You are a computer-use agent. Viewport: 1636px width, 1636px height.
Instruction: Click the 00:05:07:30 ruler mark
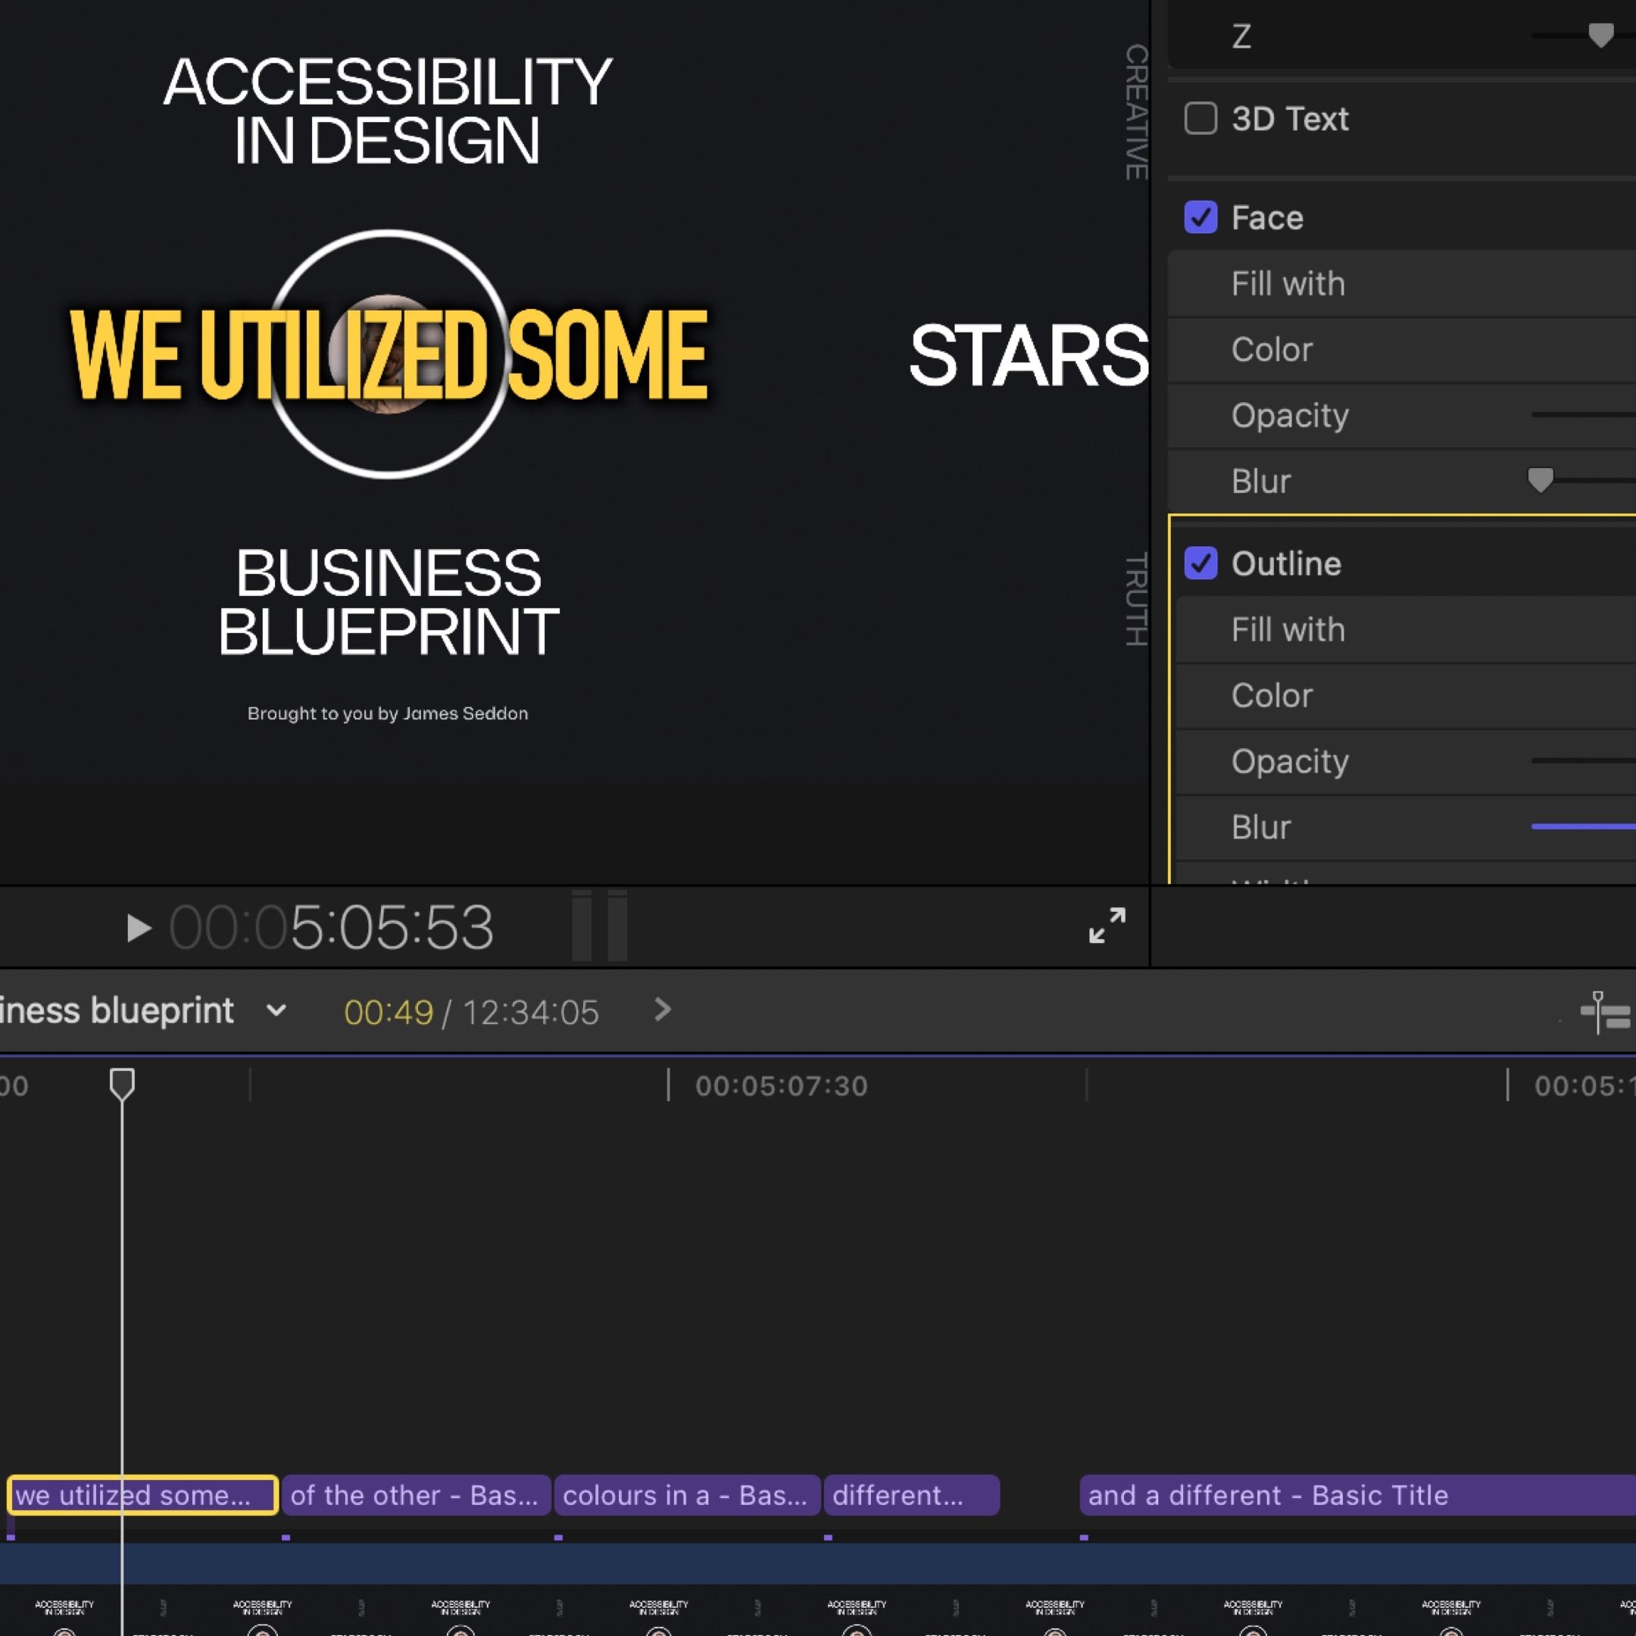pyautogui.click(x=782, y=1085)
